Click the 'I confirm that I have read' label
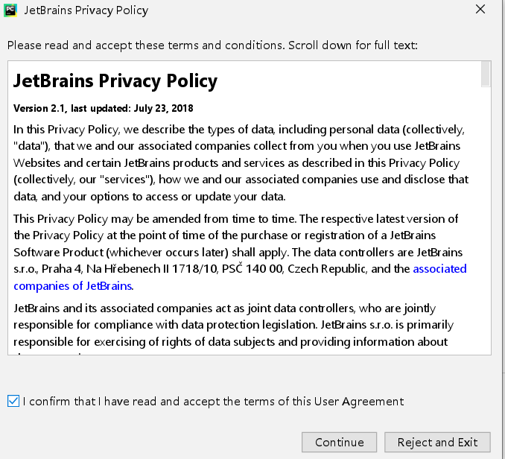The image size is (505, 459). 213,402
